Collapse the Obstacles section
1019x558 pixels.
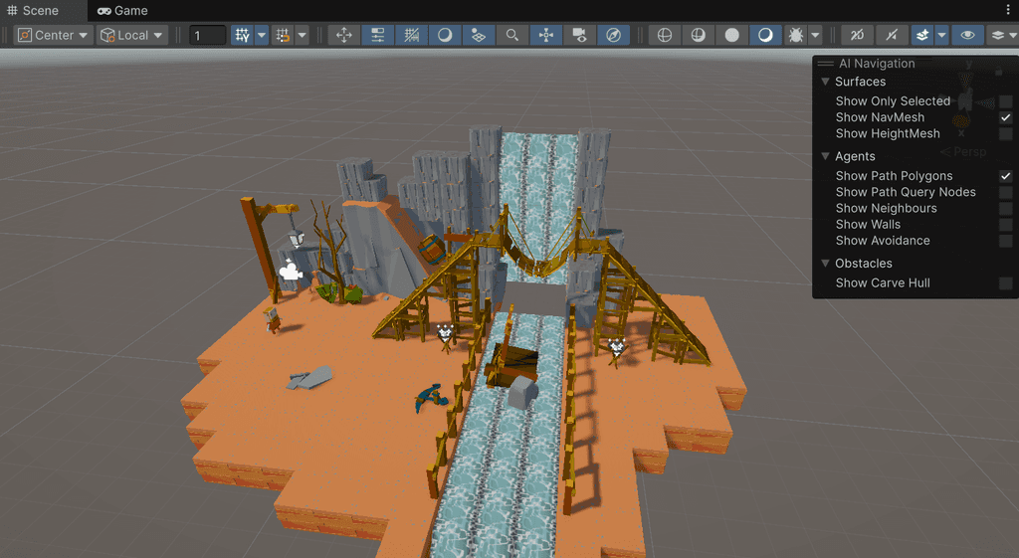(x=825, y=264)
